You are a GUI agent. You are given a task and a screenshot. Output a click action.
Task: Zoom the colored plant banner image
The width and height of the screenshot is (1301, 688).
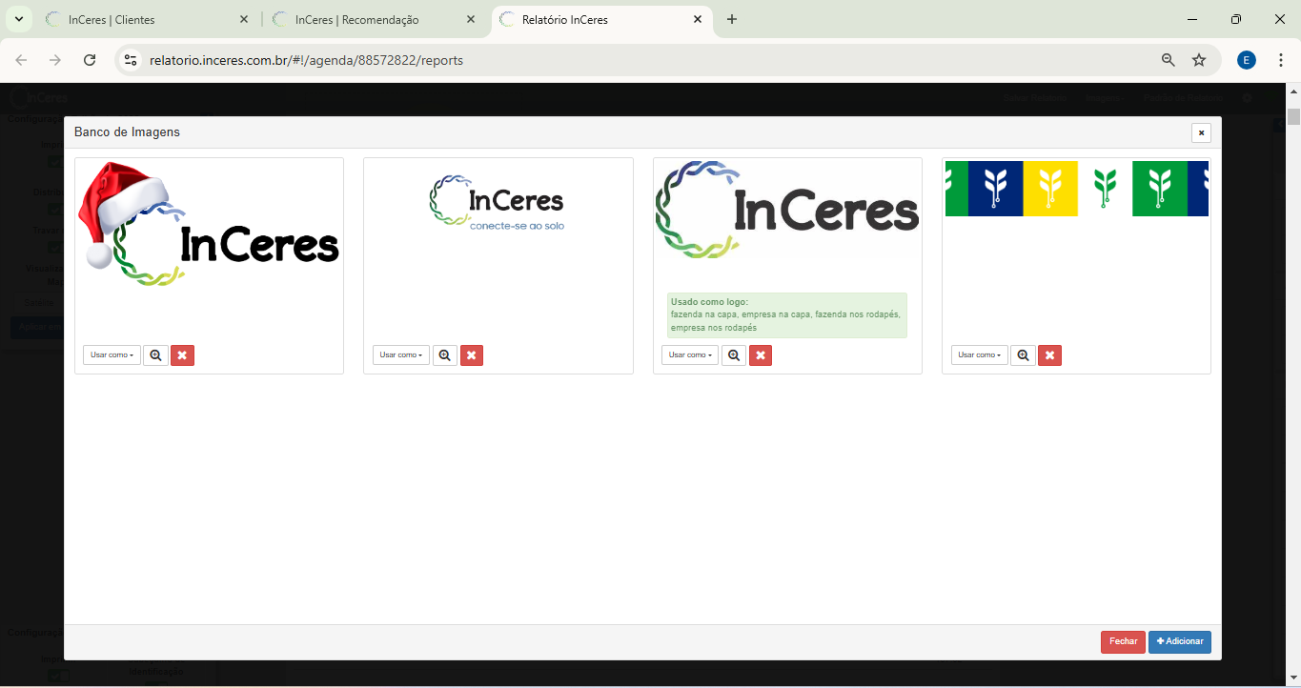click(x=1023, y=355)
